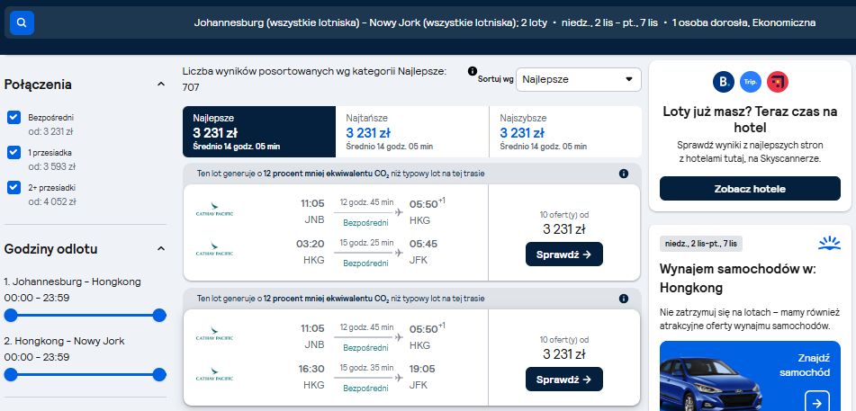Image resolution: width=856 pixels, height=411 pixels.
Task: Click the sun logo in car rental card
Action: 829,243
